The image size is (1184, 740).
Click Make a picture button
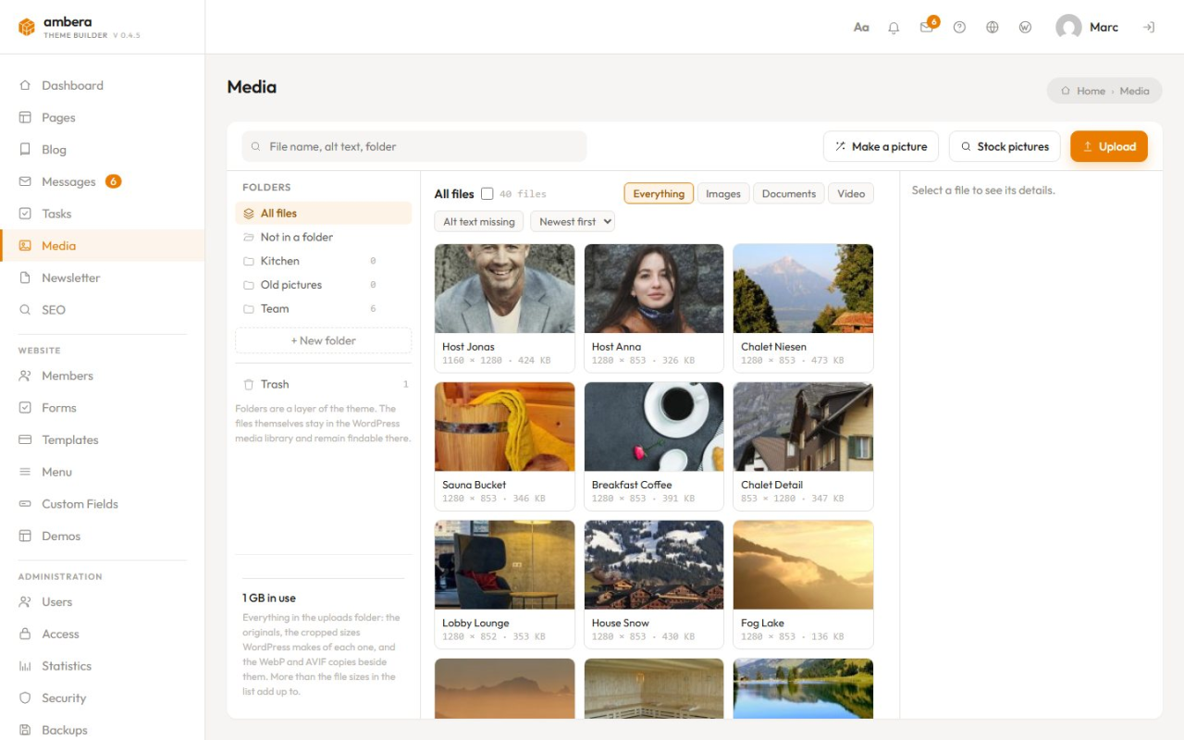(x=881, y=146)
